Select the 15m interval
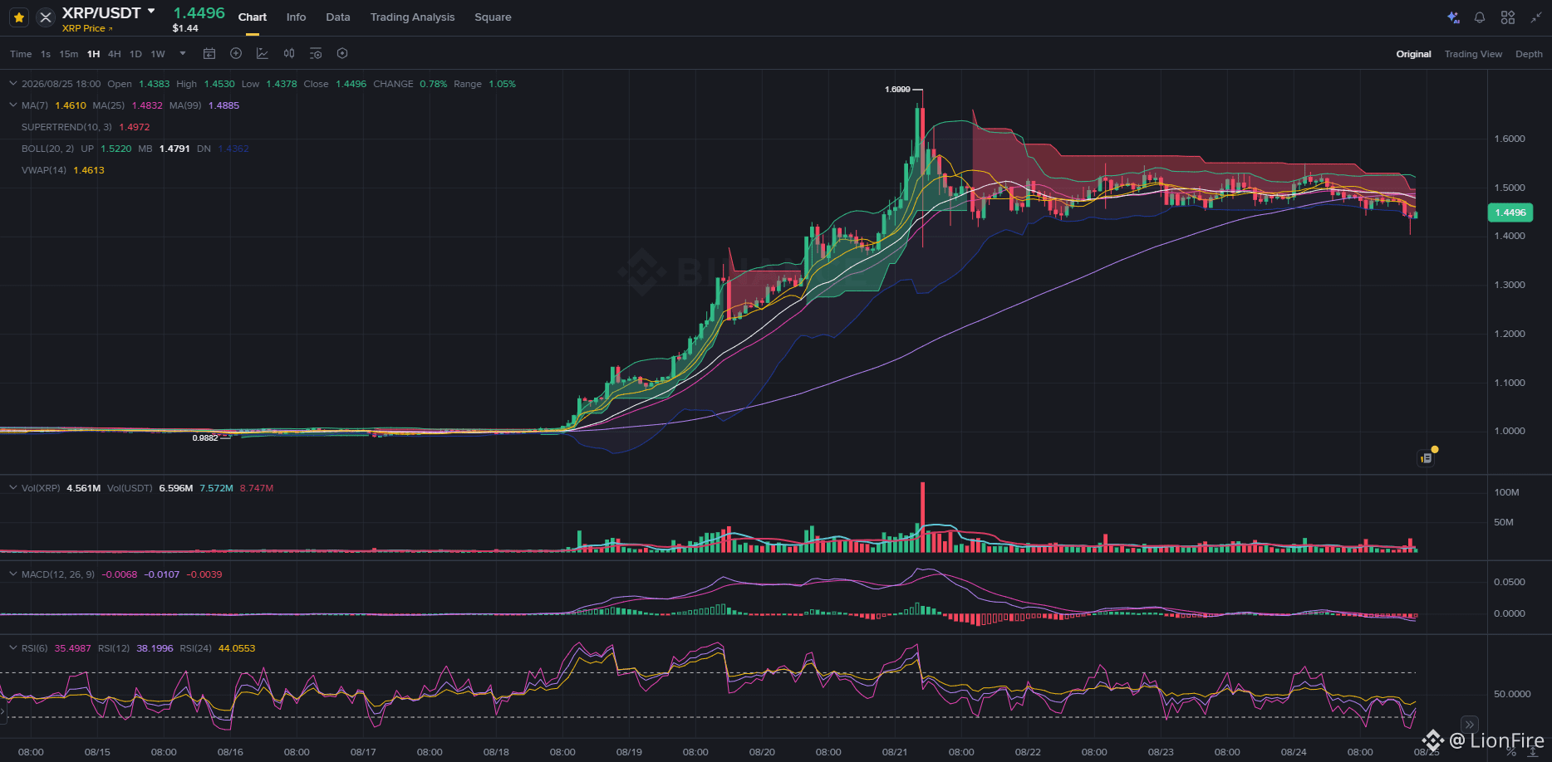Viewport: 1552px width, 762px height. point(69,54)
